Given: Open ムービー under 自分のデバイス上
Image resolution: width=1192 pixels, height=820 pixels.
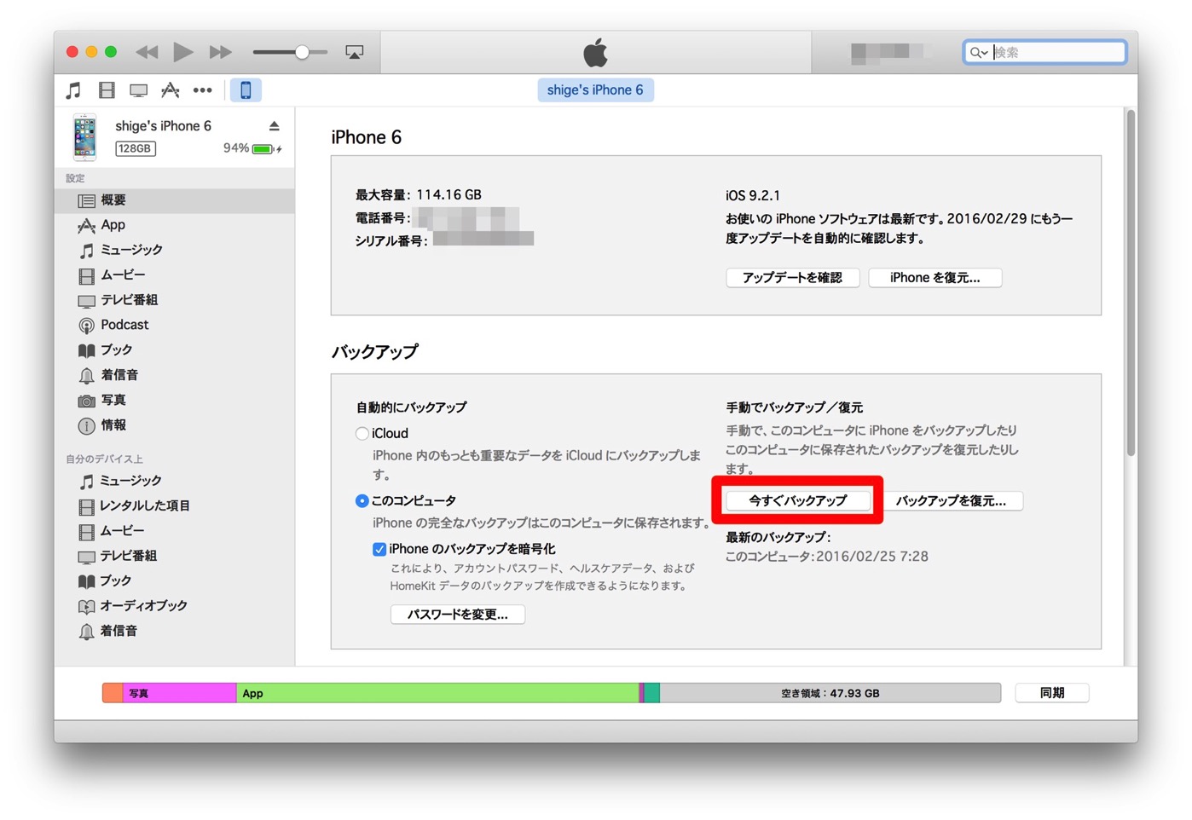Looking at the screenshot, I should 175,531.
